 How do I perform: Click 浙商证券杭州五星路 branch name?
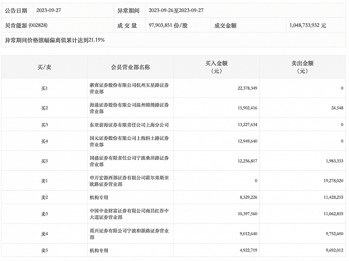click(x=129, y=88)
